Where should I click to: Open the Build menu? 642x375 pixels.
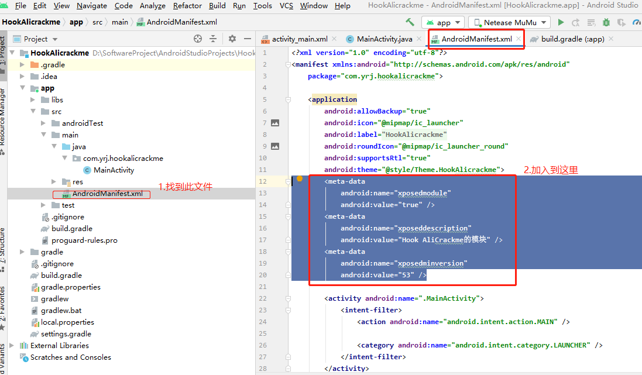tap(217, 6)
